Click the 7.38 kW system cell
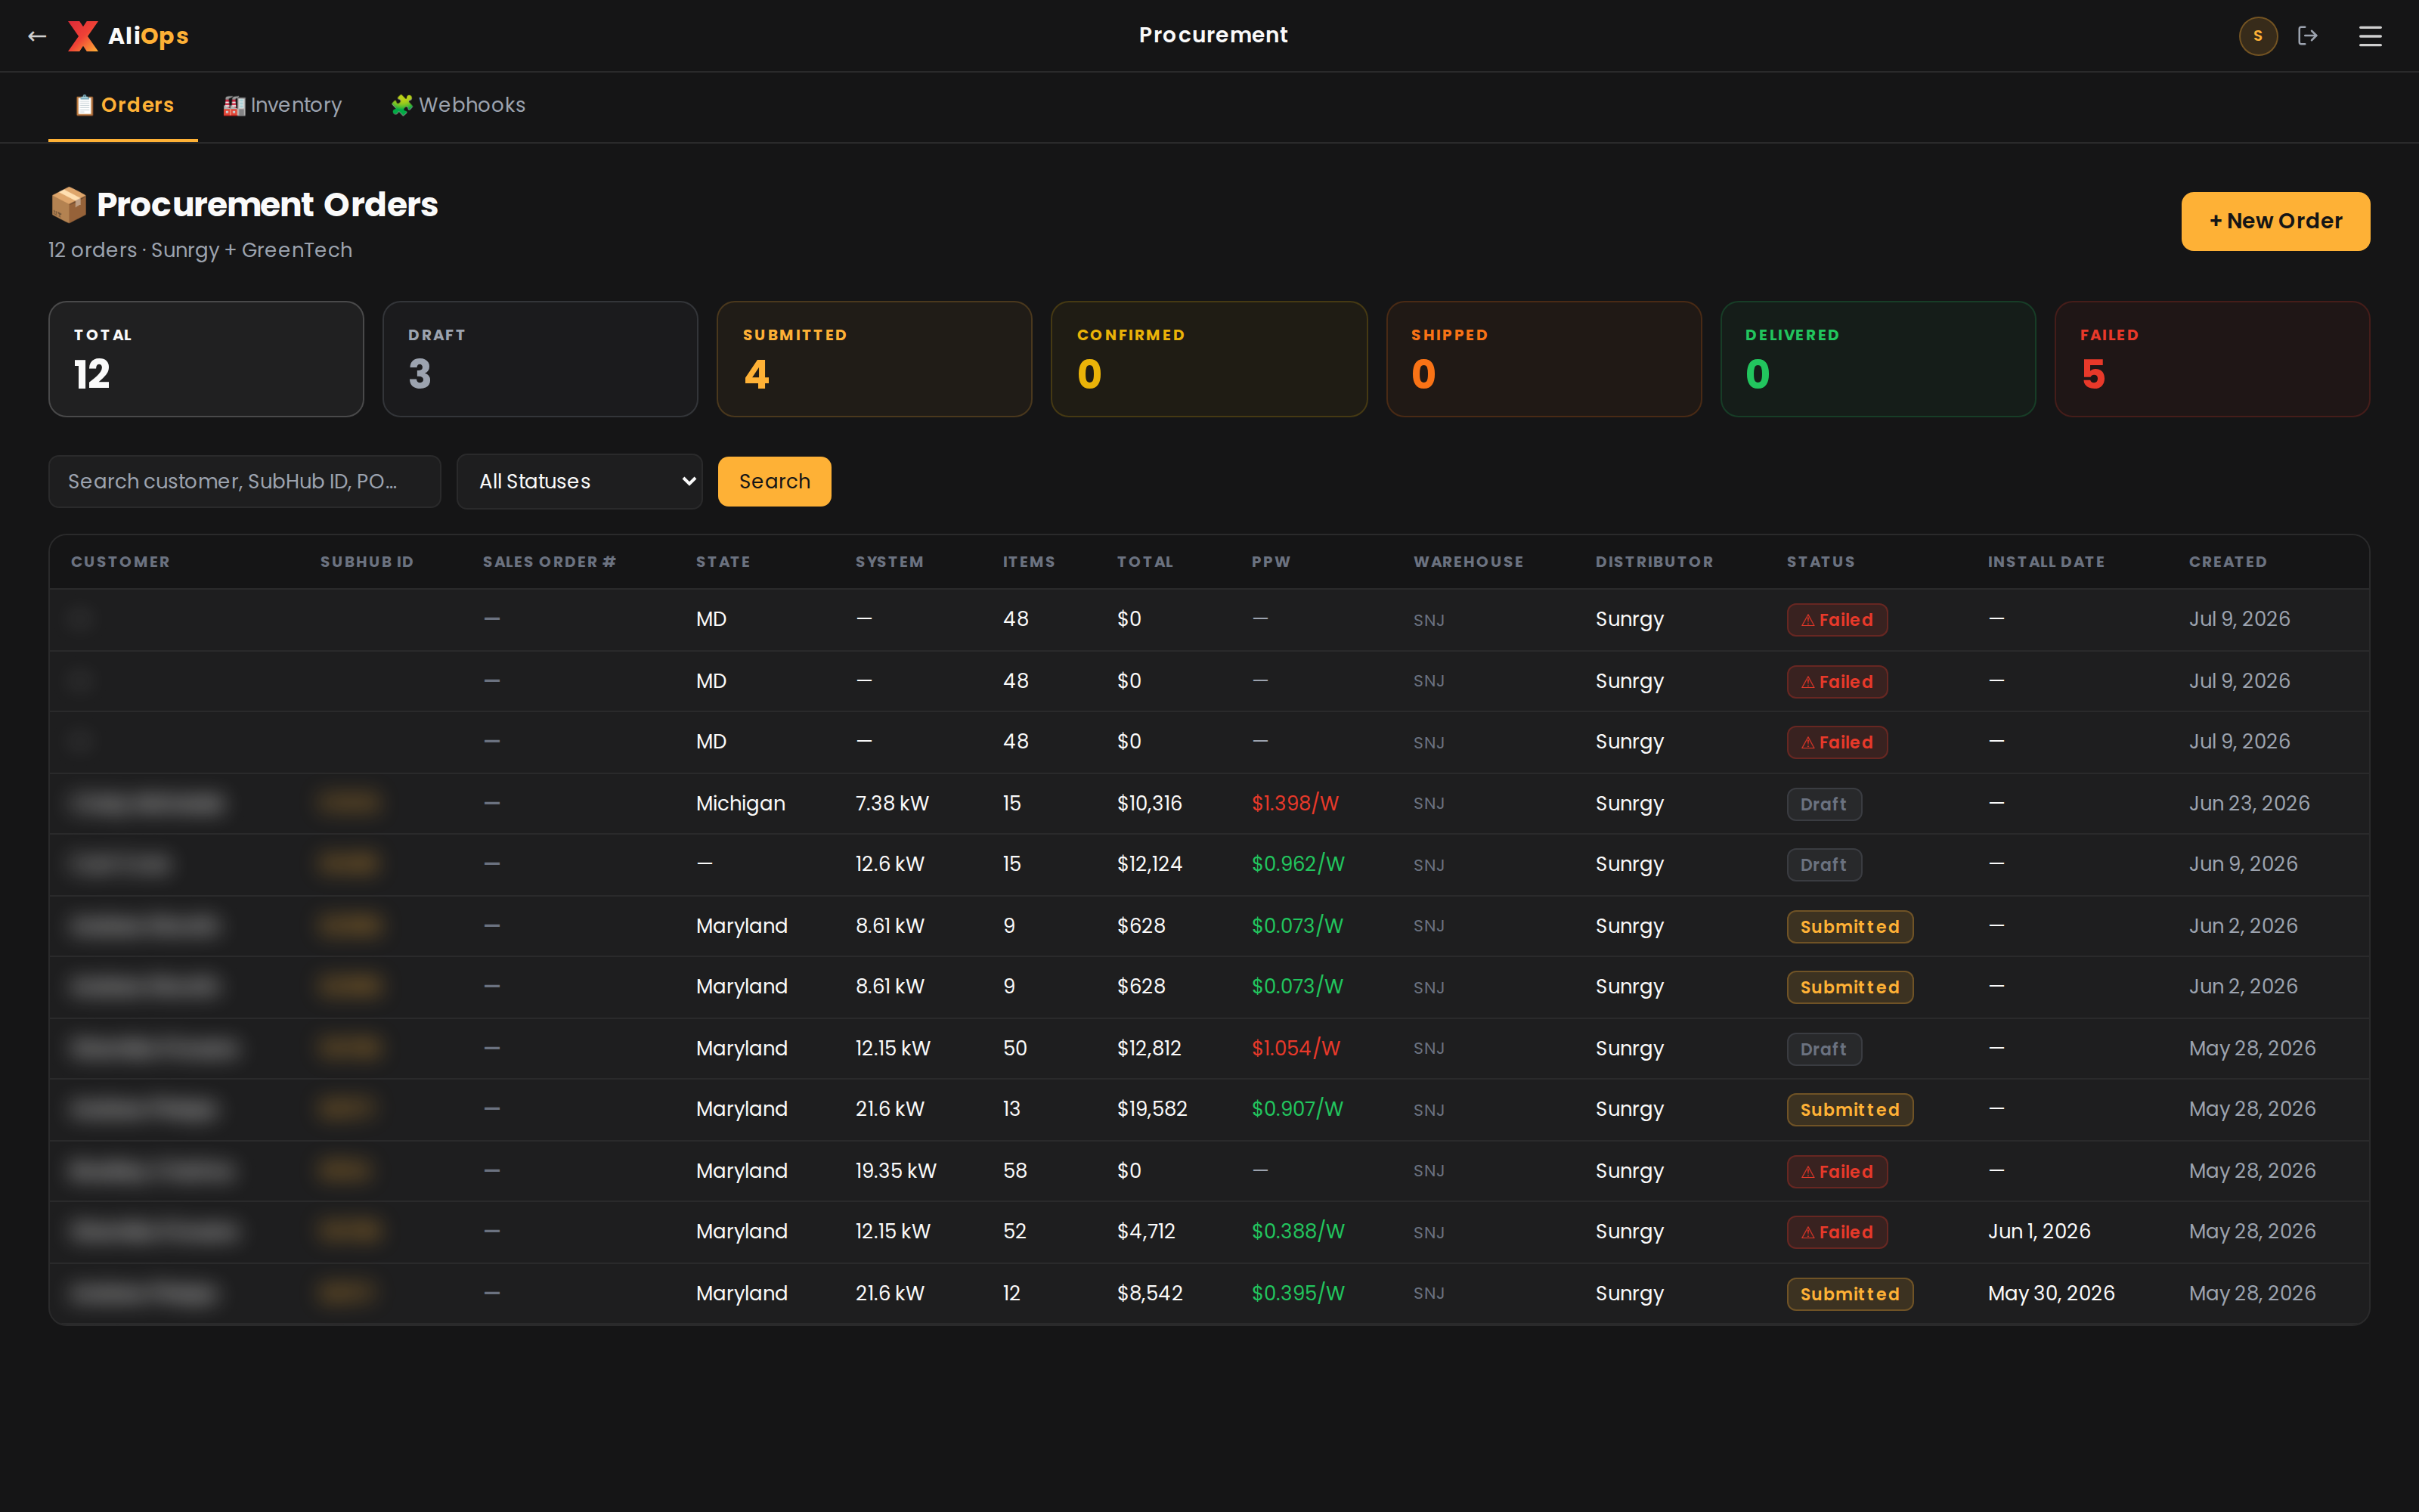This screenshot has width=2419, height=1512. [x=892, y=803]
